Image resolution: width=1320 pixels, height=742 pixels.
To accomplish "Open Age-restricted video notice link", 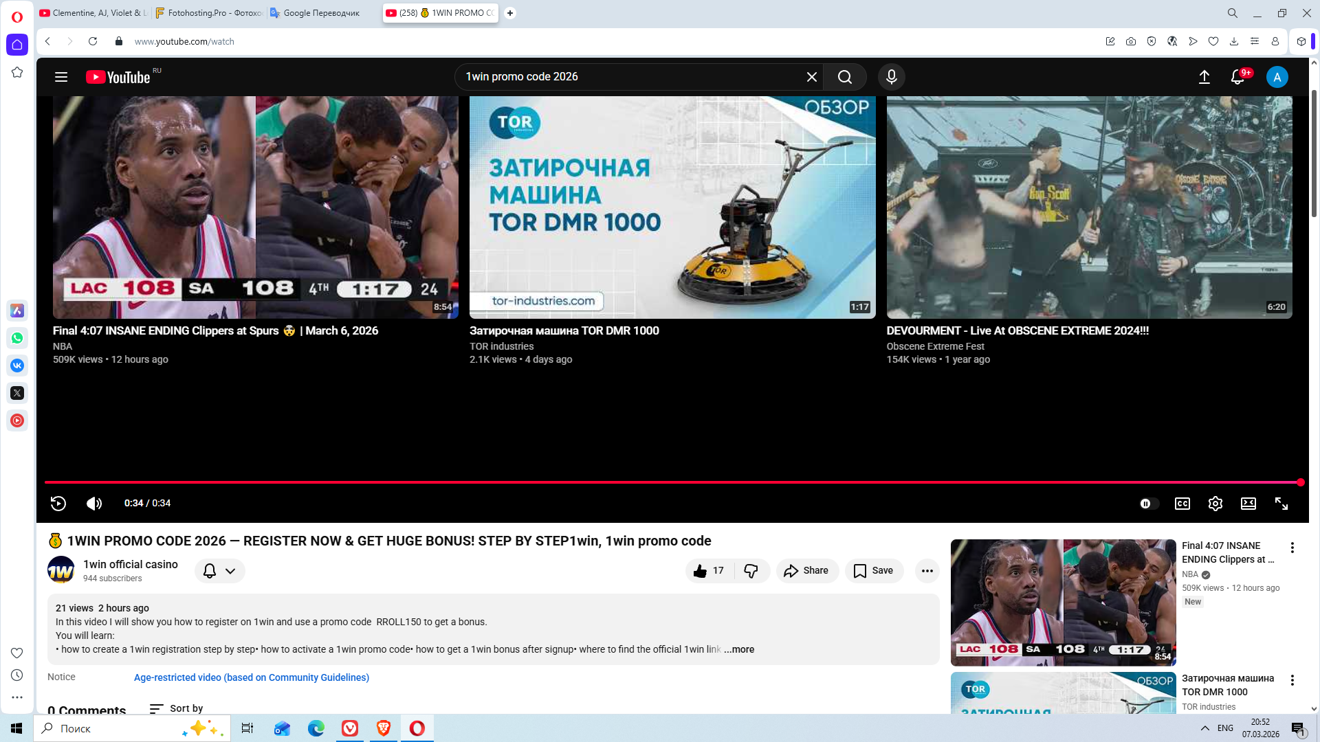I will pyautogui.click(x=251, y=677).
